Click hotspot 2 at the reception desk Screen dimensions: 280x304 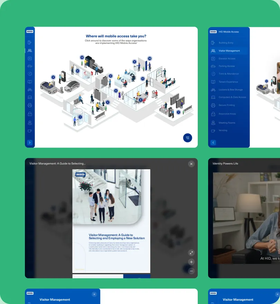(108, 102)
